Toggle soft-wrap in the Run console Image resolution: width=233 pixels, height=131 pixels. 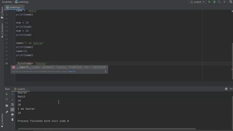[x=12, y=105]
